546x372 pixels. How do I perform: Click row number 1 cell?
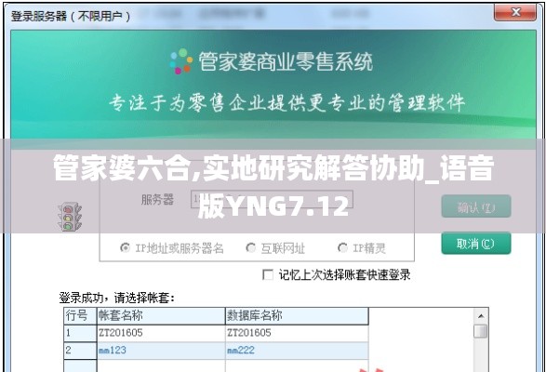[80, 333]
